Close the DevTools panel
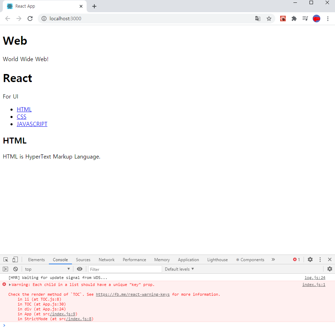 coord(330,260)
